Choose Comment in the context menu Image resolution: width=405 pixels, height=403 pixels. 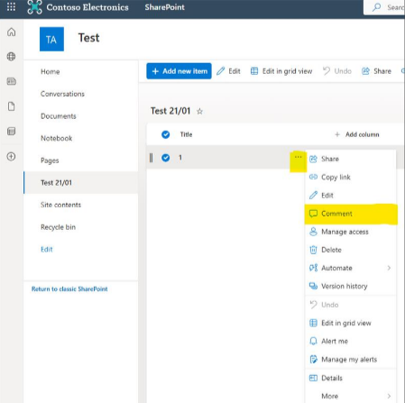[x=351, y=214]
